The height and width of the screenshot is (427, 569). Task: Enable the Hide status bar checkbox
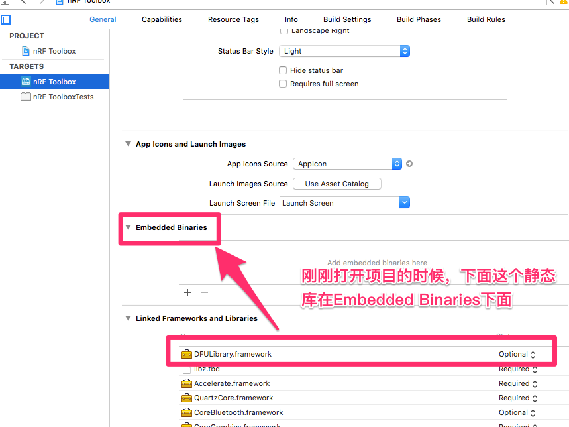283,70
